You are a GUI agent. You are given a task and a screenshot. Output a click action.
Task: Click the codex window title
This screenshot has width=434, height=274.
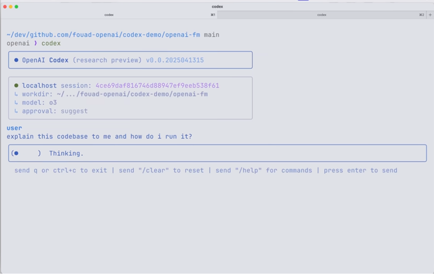click(217, 7)
